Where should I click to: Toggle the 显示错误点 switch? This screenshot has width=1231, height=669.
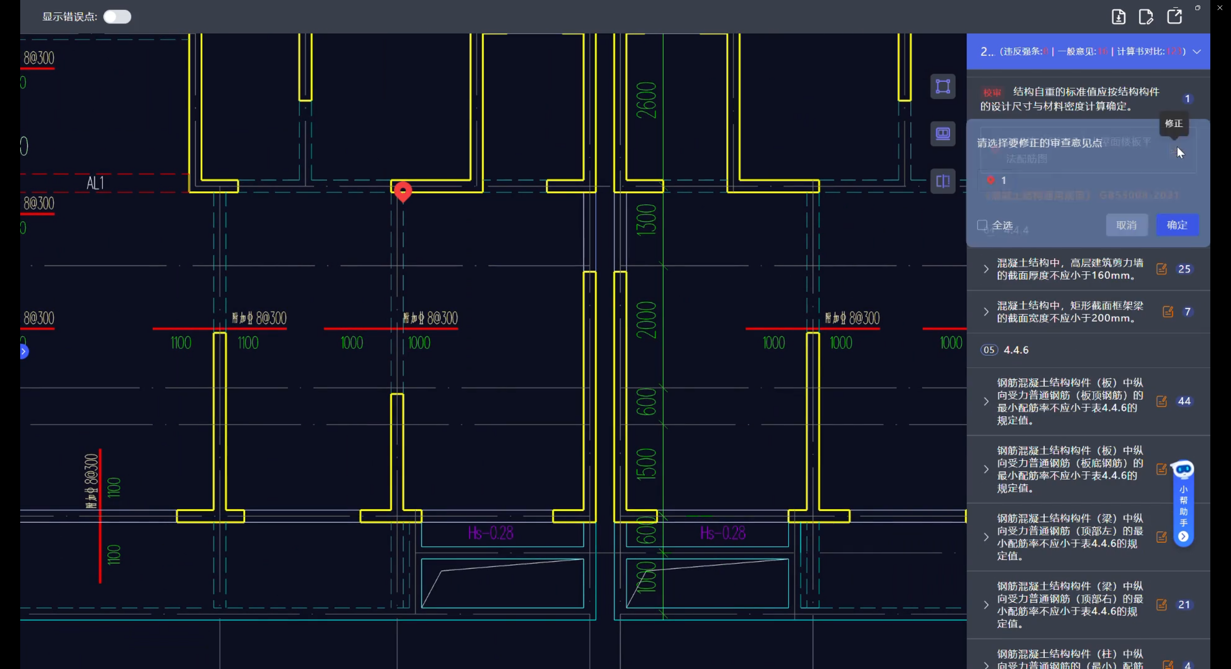117,17
